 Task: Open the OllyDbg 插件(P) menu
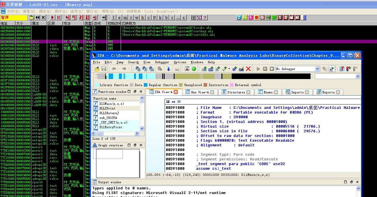[61, 11]
